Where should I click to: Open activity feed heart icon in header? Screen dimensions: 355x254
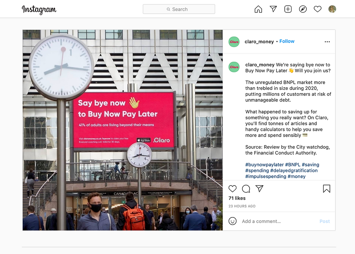click(x=317, y=9)
